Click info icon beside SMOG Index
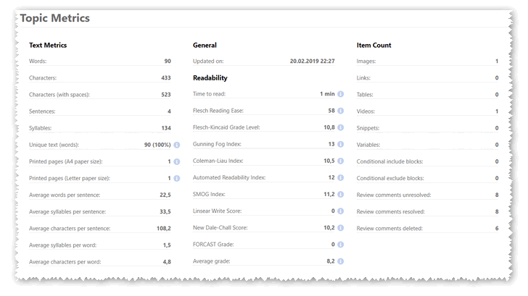The width and height of the screenshot is (528, 296). [341, 195]
